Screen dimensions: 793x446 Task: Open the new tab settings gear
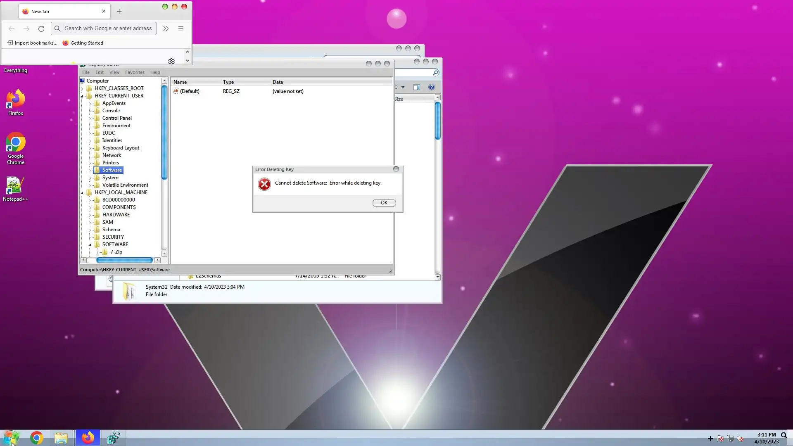tap(171, 61)
